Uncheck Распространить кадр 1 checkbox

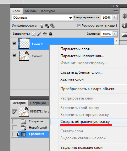[x=79, y=26]
